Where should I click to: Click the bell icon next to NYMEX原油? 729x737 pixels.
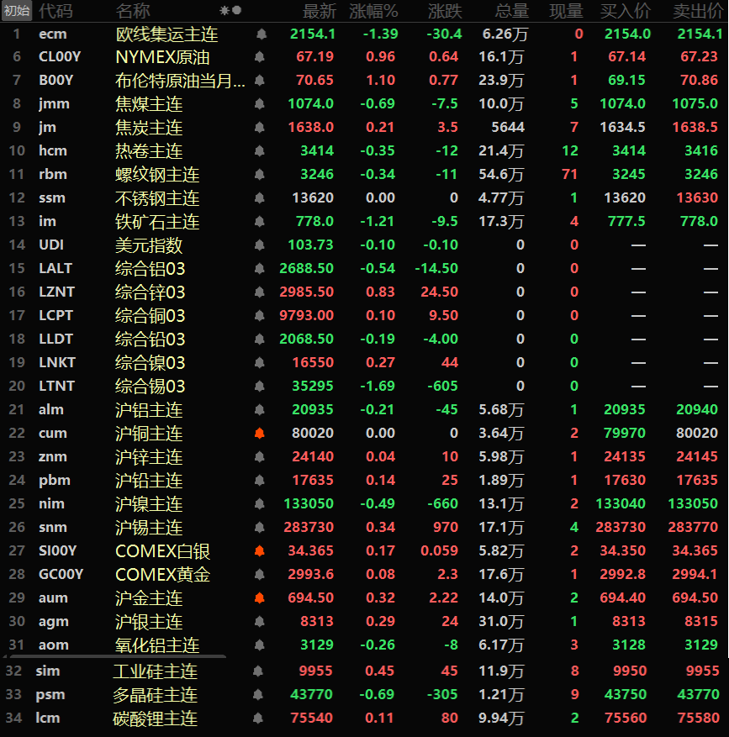(x=261, y=57)
